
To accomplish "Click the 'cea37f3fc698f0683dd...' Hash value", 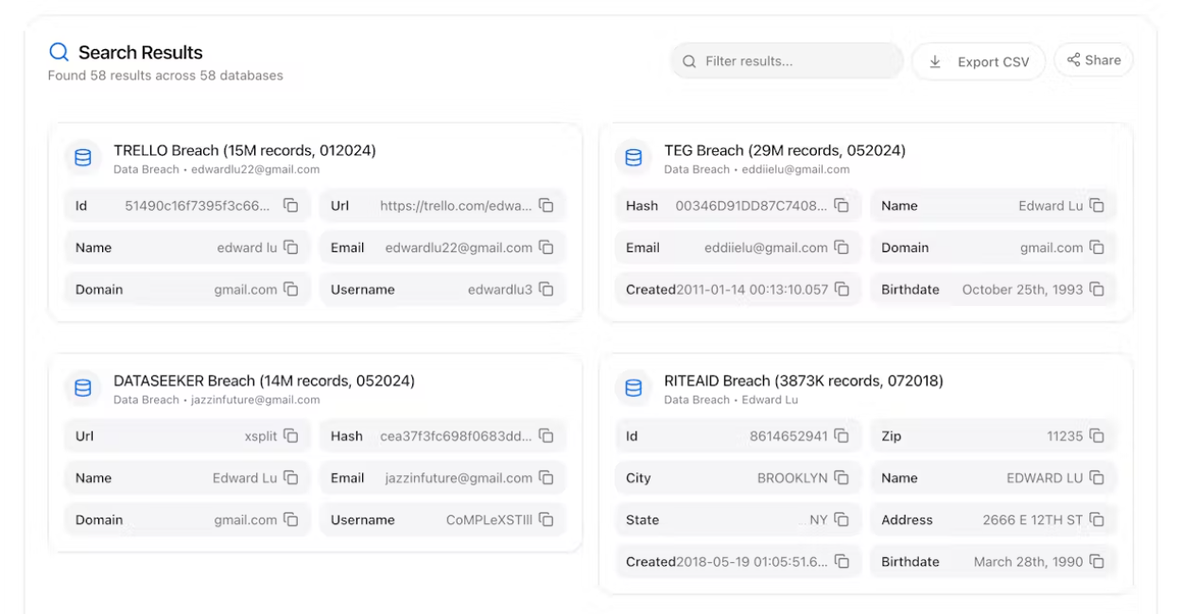I will (456, 436).
